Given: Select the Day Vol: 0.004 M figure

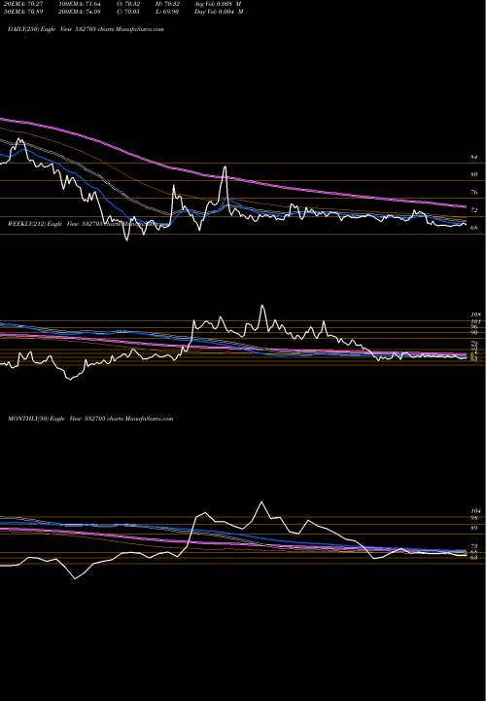Looking at the screenshot, I should tap(219, 11).
